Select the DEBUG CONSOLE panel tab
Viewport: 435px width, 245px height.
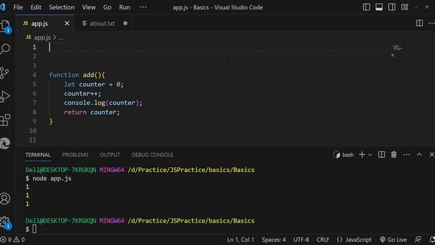tap(152, 154)
